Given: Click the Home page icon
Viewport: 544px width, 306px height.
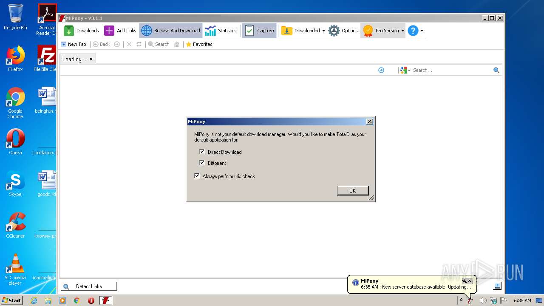Looking at the screenshot, I should [177, 44].
